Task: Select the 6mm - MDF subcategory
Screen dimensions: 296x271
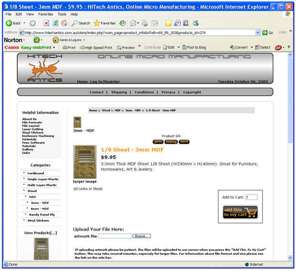Action: point(40,209)
